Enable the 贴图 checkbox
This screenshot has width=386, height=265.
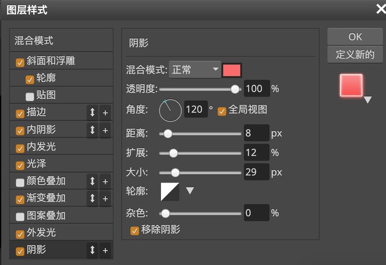pos(30,96)
